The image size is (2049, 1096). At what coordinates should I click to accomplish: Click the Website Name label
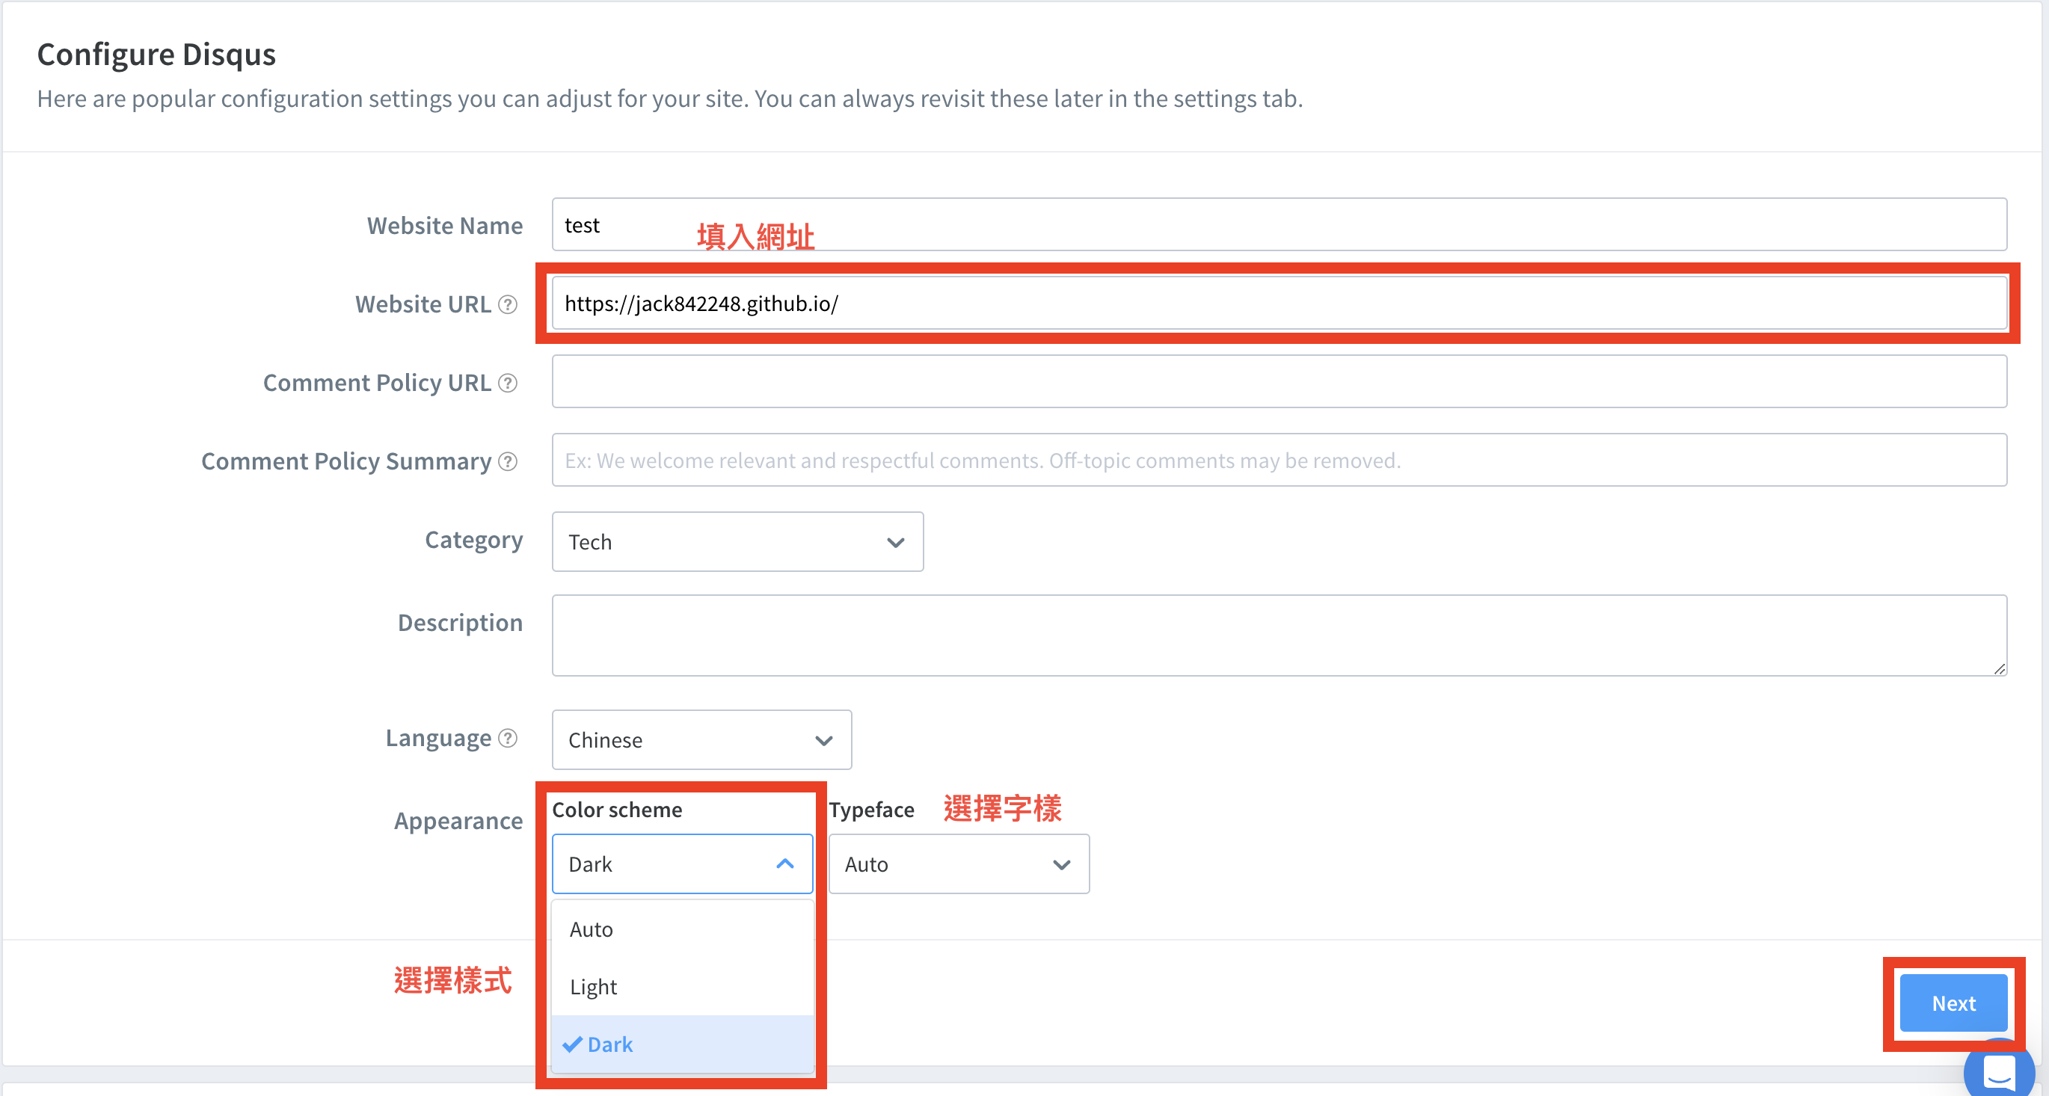tap(445, 226)
